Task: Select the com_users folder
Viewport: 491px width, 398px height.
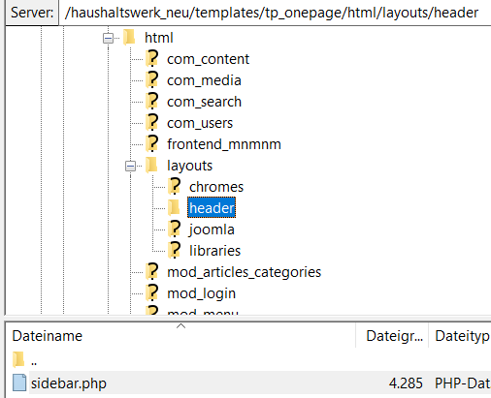Action: 200,123
